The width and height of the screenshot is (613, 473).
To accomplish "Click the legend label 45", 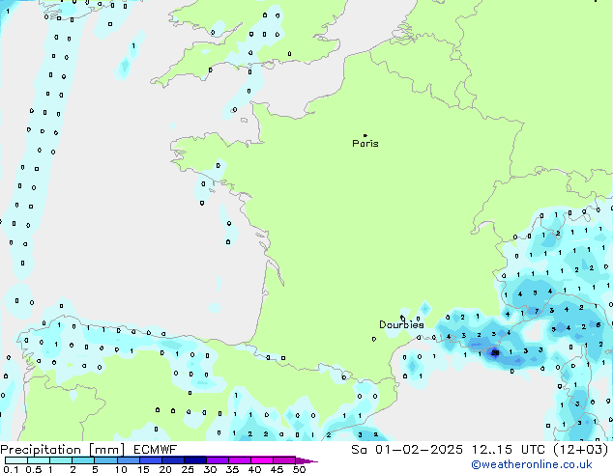I will (x=277, y=469).
